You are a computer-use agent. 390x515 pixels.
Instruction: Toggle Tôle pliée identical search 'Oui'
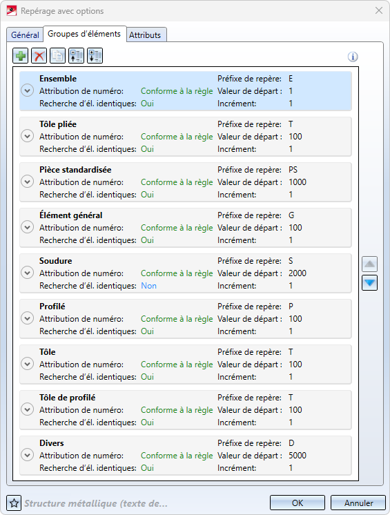click(x=147, y=149)
